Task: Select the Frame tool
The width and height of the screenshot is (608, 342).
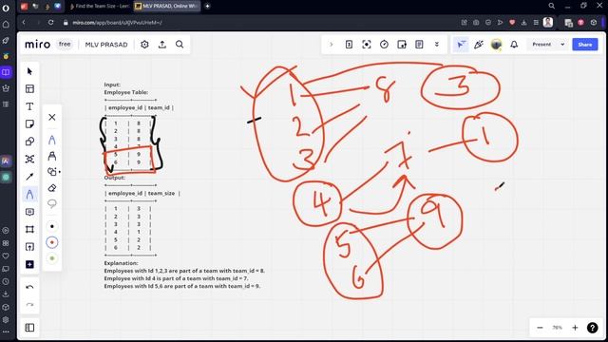Action: pos(29,229)
